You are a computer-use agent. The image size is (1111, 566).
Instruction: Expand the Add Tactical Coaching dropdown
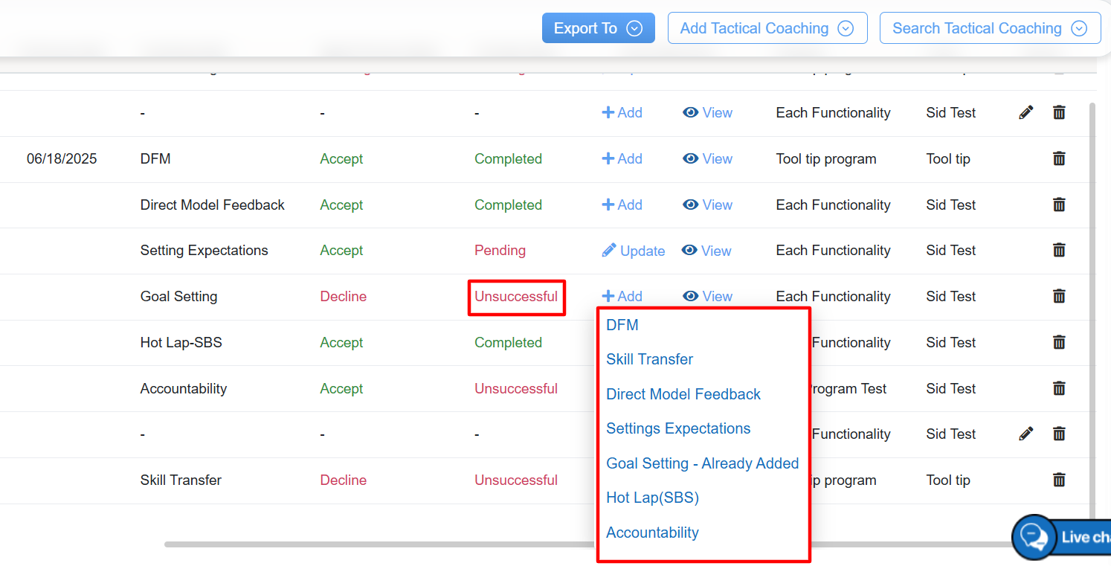coord(767,28)
